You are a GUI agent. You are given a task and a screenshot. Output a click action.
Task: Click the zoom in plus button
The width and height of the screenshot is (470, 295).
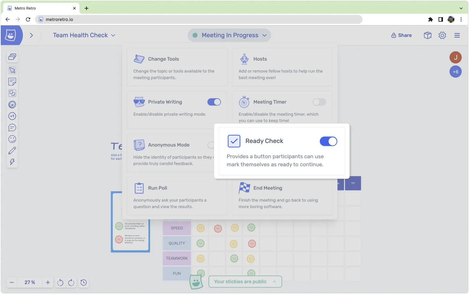[x=48, y=283]
